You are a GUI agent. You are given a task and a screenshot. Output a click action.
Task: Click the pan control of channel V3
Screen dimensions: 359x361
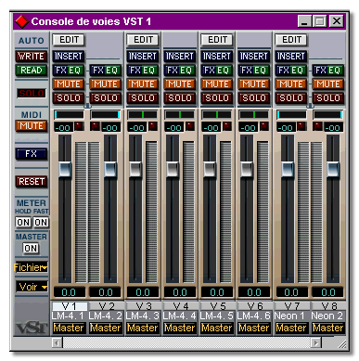143,115
